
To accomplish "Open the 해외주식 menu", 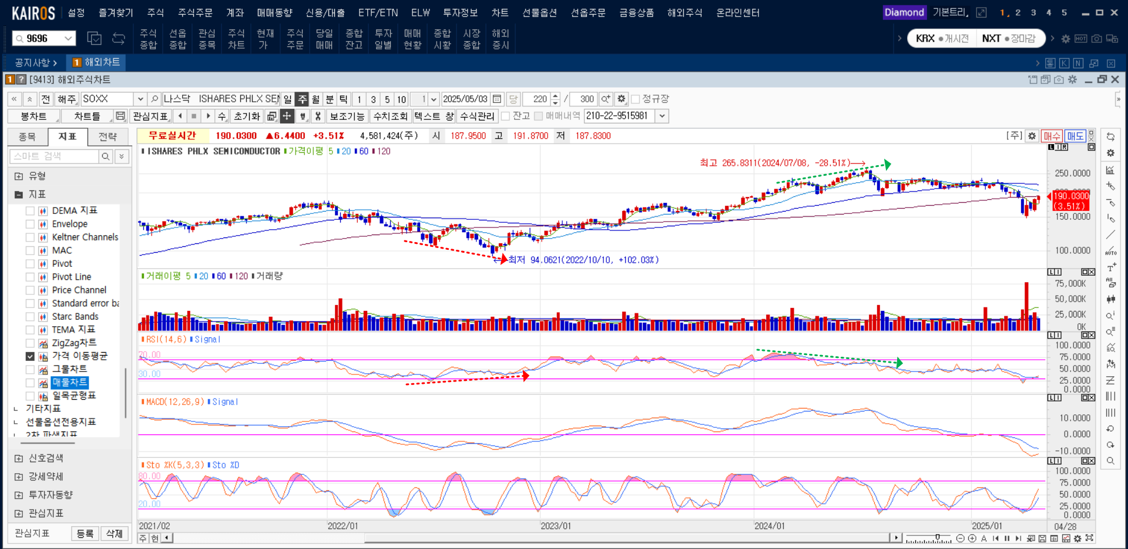I will [685, 12].
